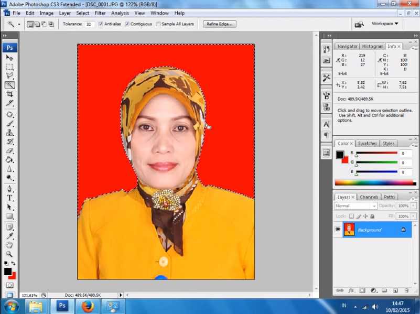Image resolution: width=420 pixels, height=314 pixels.
Task: Click the new layer icon in Layers panel
Action: tap(395, 290)
